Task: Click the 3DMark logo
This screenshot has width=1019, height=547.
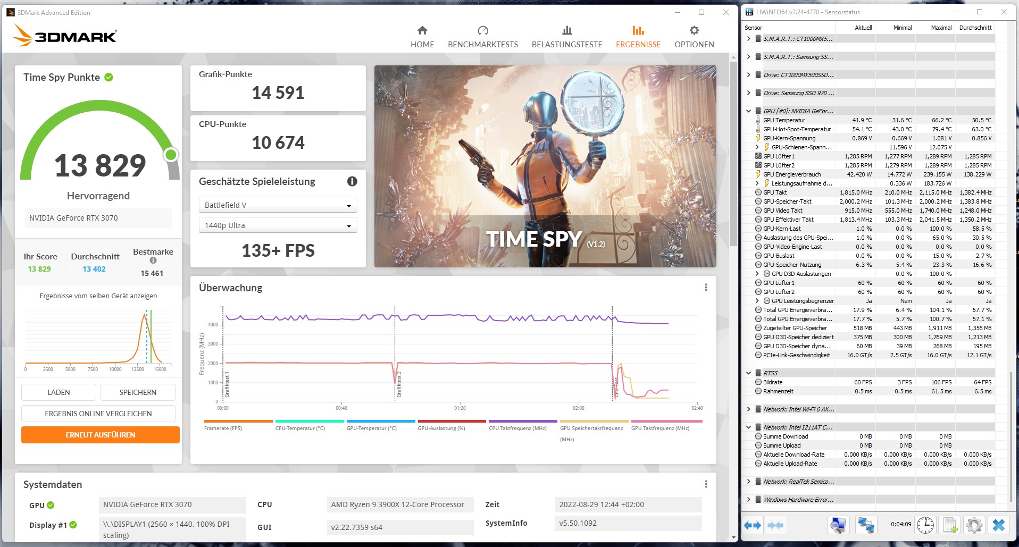Action: pyautogui.click(x=64, y=36)
